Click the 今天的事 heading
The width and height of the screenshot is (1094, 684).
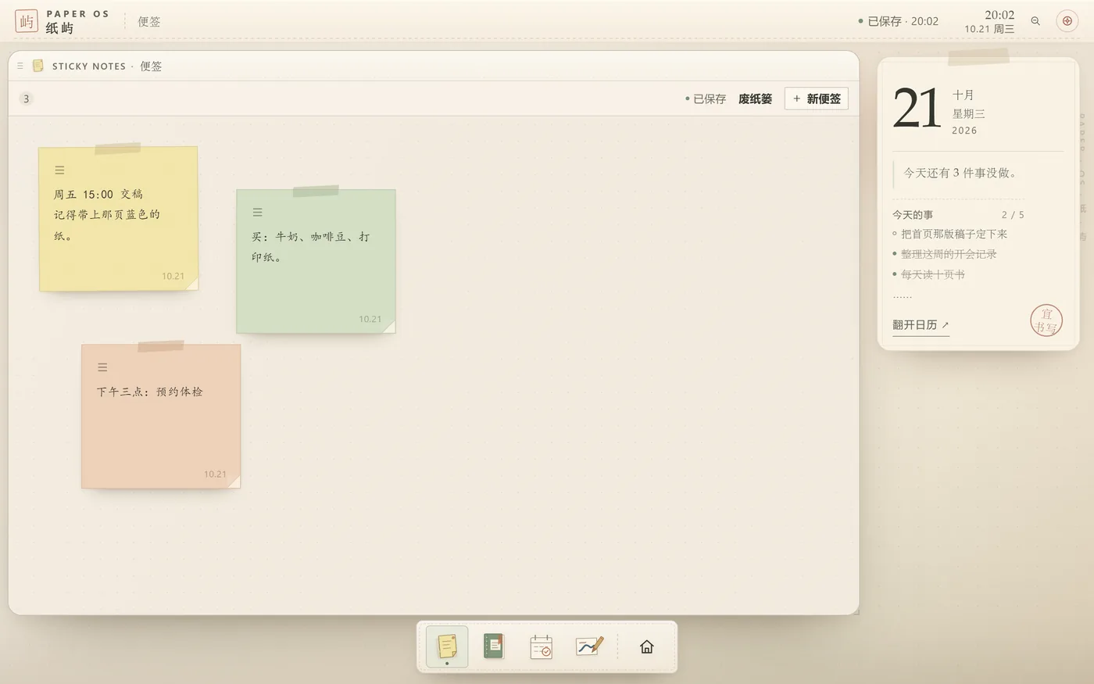913,214
